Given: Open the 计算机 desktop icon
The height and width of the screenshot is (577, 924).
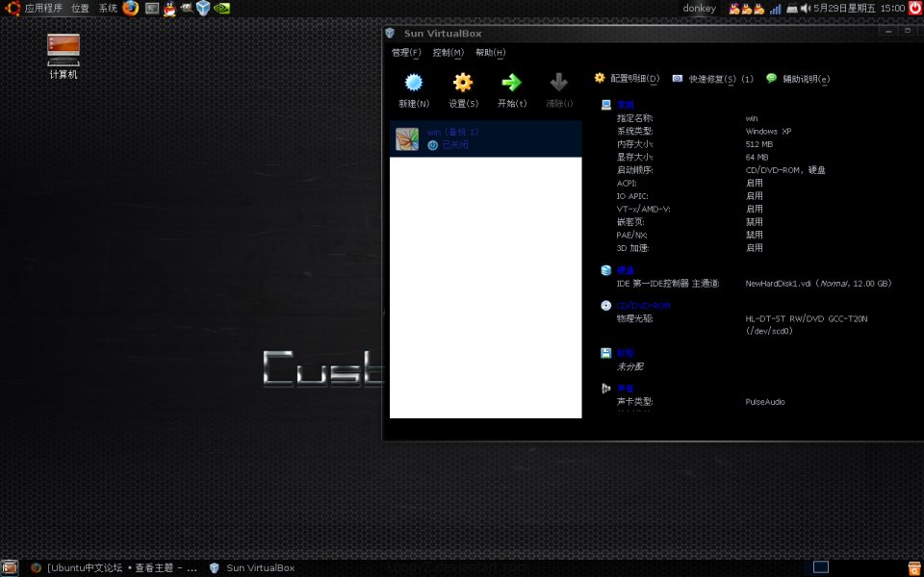Looking at the screenshot, I should pyautogui.click(x=64, y=57).
